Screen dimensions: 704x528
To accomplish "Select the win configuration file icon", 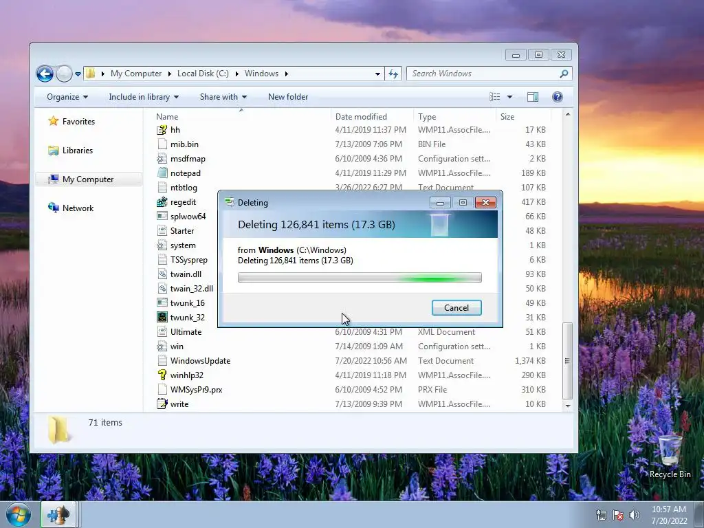I will point(162,346).
